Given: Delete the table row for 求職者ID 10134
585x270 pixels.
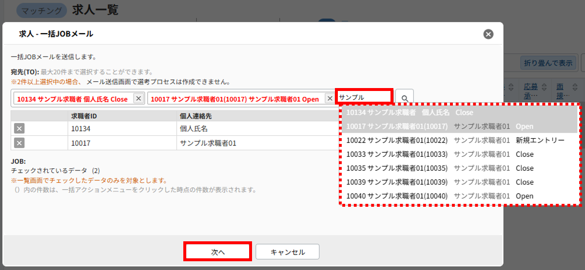Looking at the screenshot, I should [x=19, y=128].
